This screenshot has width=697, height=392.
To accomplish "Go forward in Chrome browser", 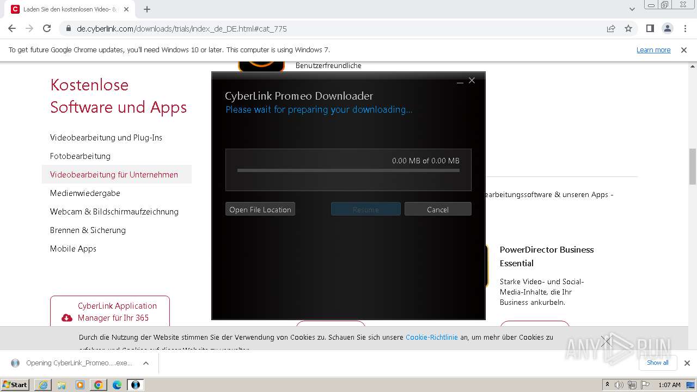I will [29, 28].
